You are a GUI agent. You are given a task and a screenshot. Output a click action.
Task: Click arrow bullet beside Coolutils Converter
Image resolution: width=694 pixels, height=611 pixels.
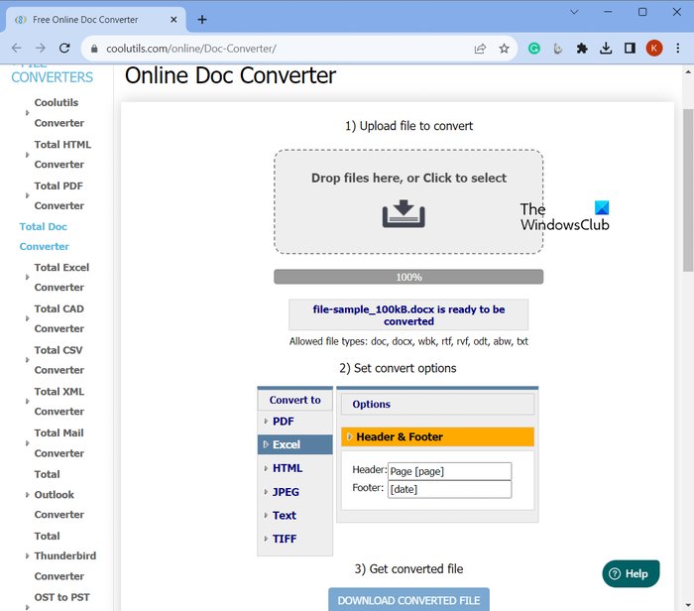(x=28, y=113)
